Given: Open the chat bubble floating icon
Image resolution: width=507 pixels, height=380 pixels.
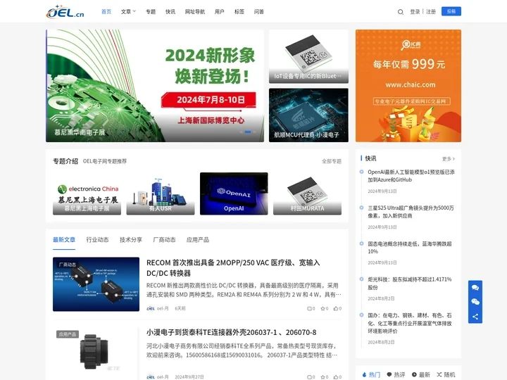Looking at the screenshot, I should click(x=475, y=288).
